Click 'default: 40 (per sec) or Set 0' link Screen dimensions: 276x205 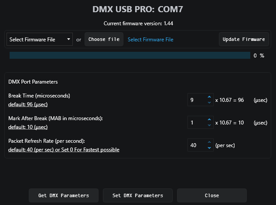click(x=64, y=150)
